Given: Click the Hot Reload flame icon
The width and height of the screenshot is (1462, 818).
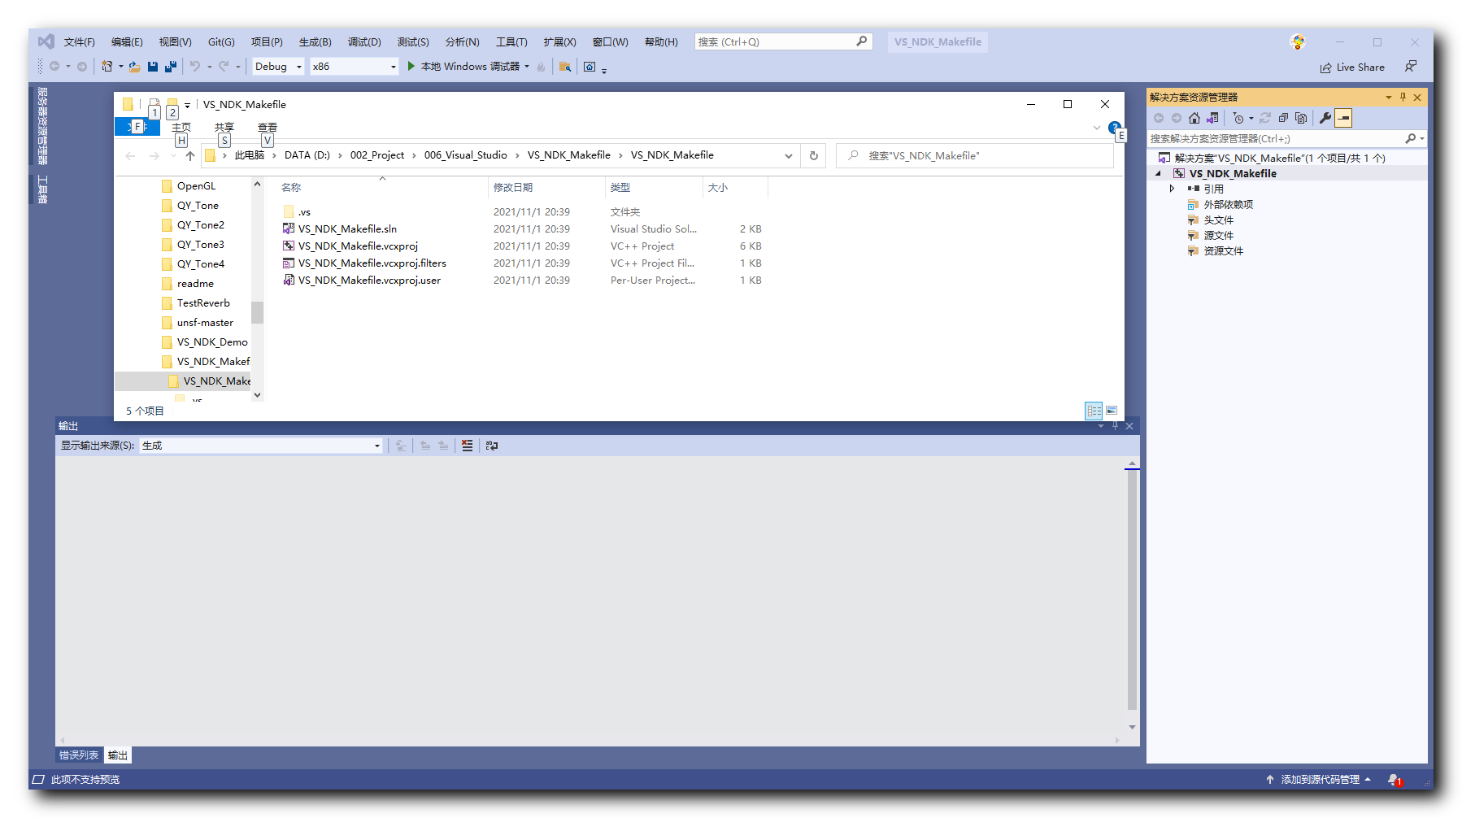Looking at the screenshot, I should point(542,67).
